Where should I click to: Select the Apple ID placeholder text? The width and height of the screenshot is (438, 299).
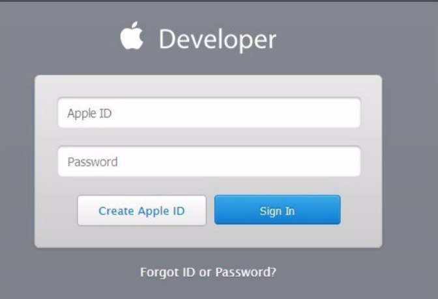[89, 114]
